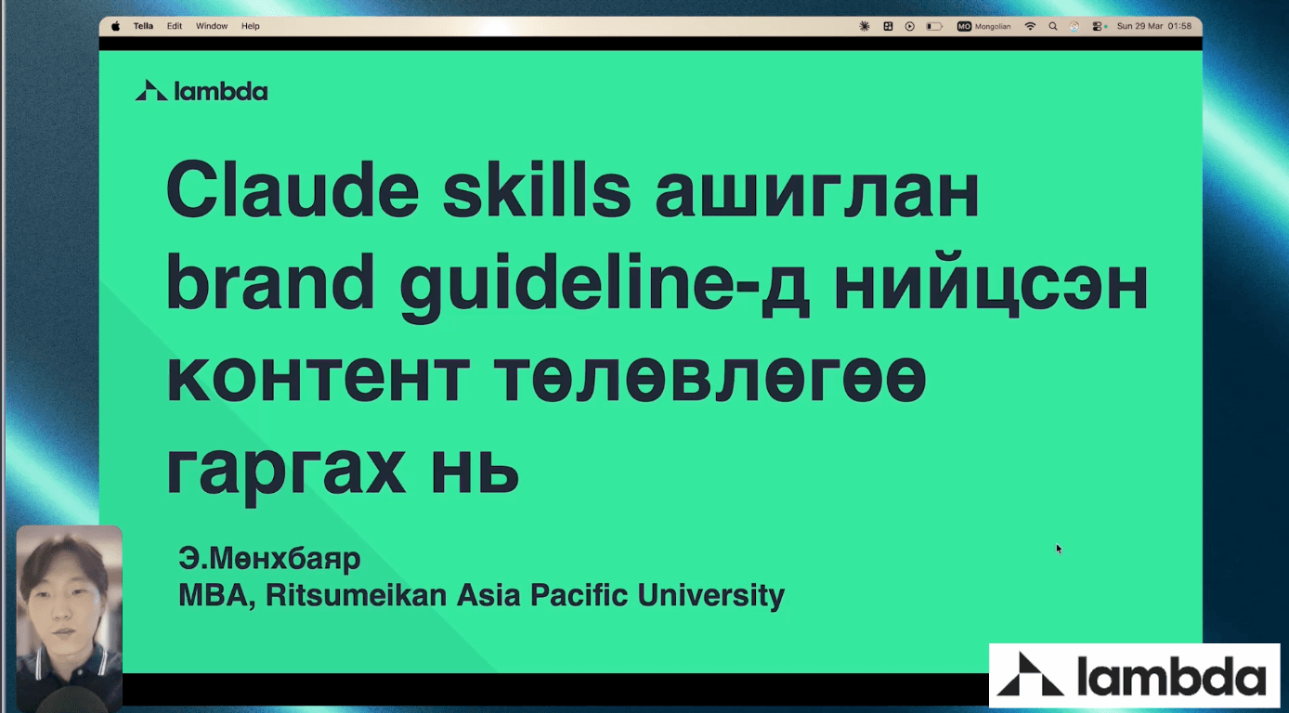Click the green dot beside Control Center
This screenshot has height=713, width=1289.
click(1105, 26)
